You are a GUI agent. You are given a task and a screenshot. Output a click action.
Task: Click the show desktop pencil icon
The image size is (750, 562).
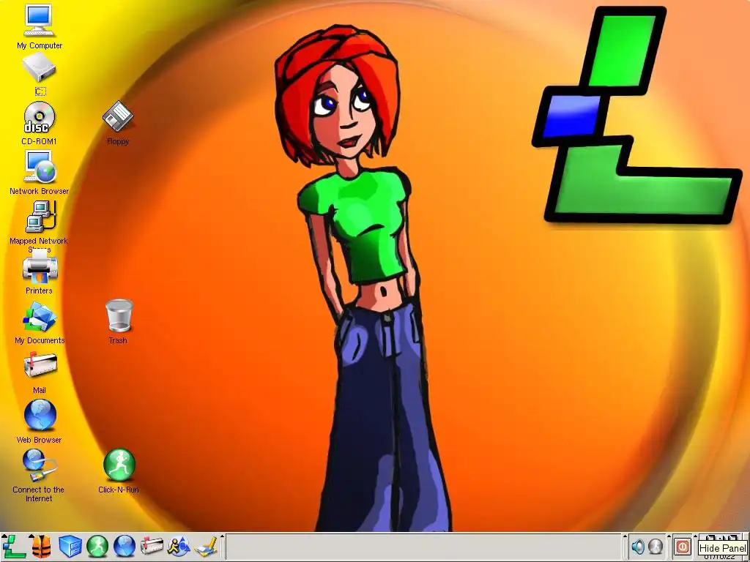pos(206,547)
